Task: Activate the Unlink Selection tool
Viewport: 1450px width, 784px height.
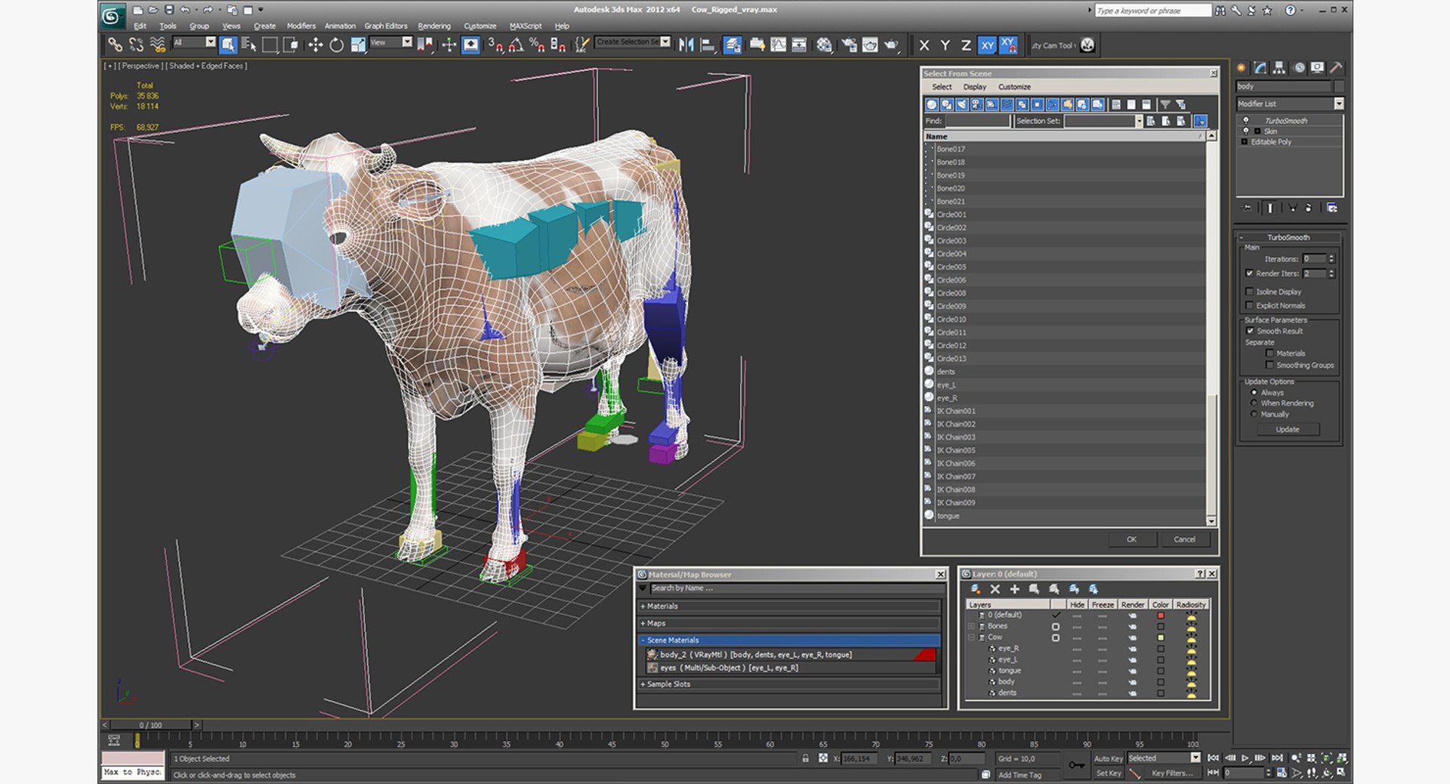Action: [x=136, y=45]
